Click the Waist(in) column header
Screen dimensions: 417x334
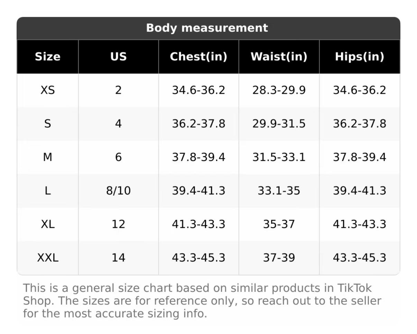pyautogui.click(x=279, y=57)
